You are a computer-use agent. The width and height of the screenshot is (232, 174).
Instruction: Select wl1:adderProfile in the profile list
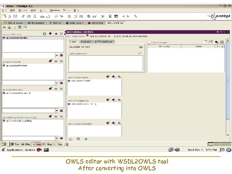point(33,65)
